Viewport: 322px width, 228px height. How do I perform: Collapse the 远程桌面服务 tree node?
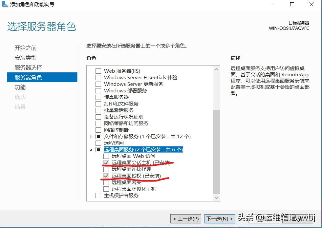click(x=91, y=150)
